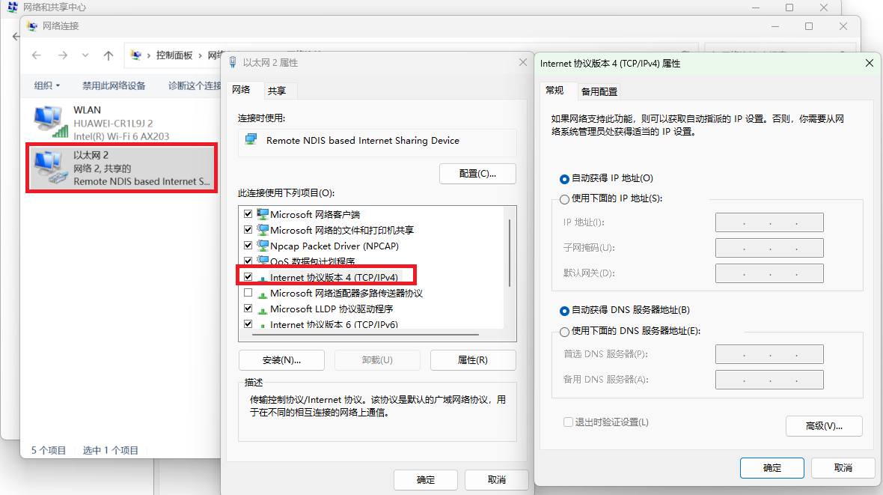This screenshot has width=883, height=495.
Task: Click the up-folder arrow in navigation bar
Action: point(108,55)
